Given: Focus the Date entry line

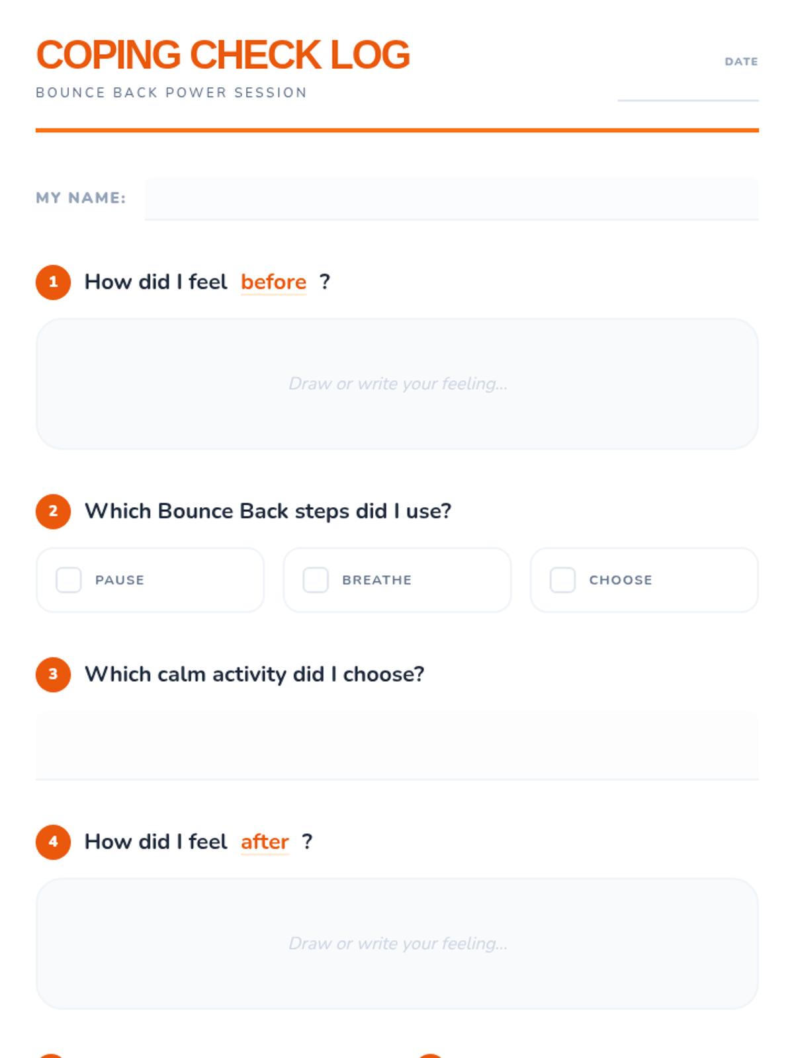Looking at the screenshot, I should point(687,89).
